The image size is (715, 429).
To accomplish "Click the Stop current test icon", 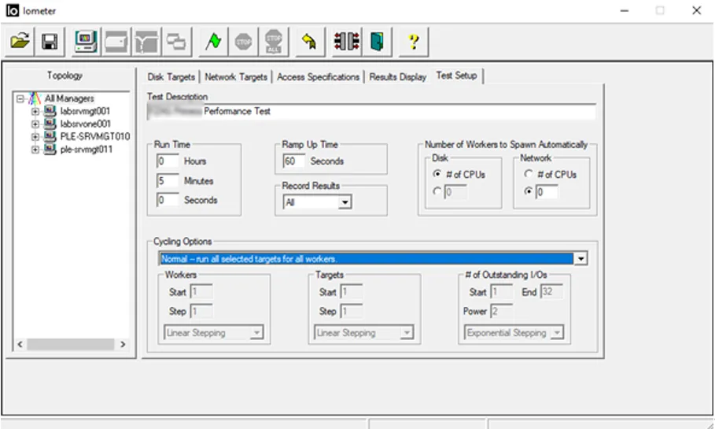I will point(243,42).
